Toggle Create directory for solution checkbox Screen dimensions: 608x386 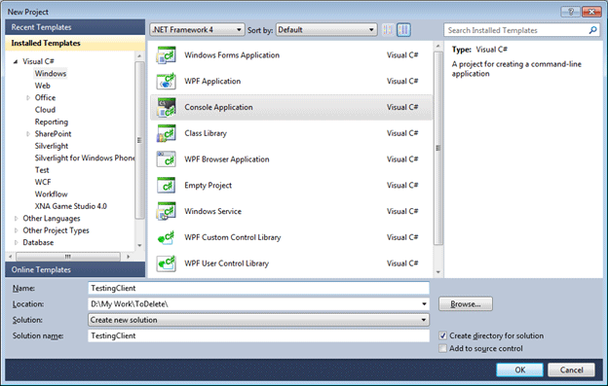pos(442,335)
